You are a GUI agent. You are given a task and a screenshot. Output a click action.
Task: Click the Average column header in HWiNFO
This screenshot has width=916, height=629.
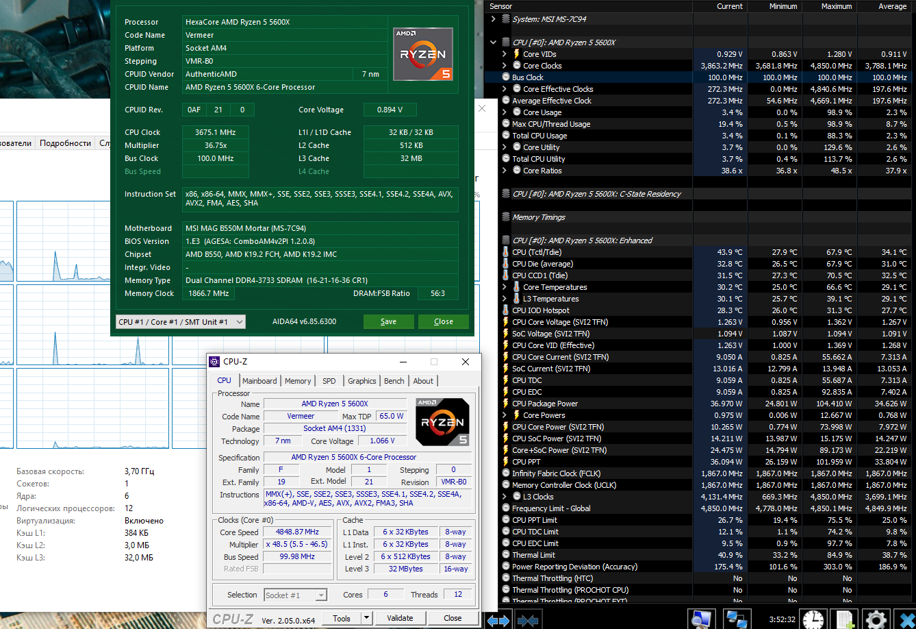tap(885, 6)
